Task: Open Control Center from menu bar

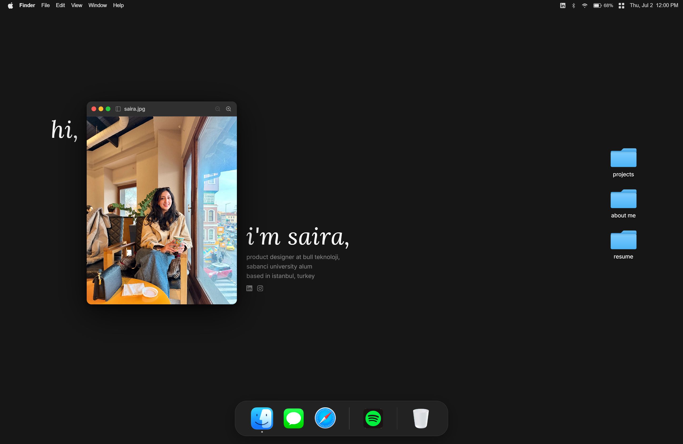Action: [621, 6]
